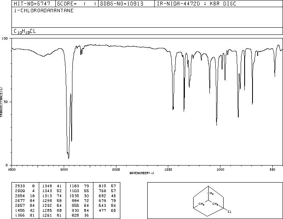
Task: Click the 2933 peak entry in table
Action: 25,186
